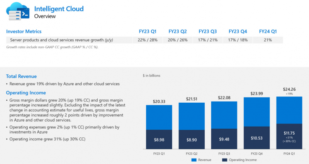Click the FY23 Q4 chart axis label
Screen dimensions: 309x164
(256, 153)
